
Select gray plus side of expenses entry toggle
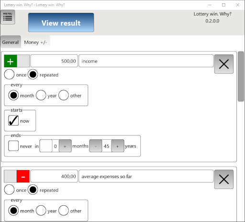11,176
